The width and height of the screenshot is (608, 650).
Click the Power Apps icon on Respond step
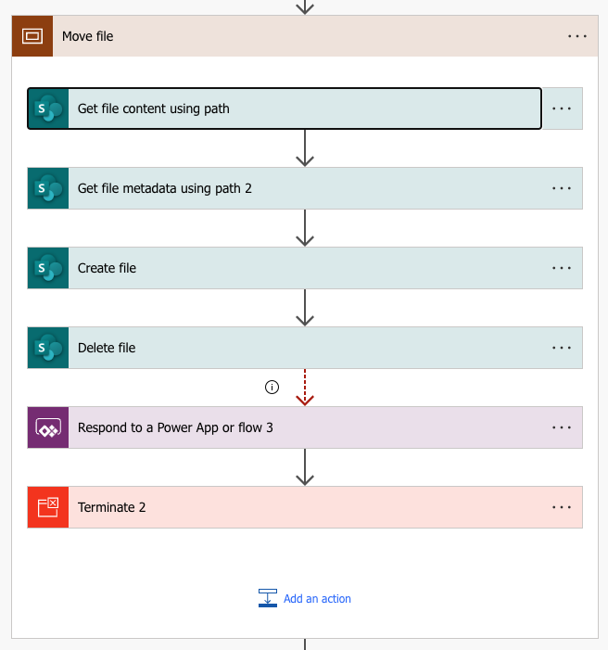click(x=48, y=427)
